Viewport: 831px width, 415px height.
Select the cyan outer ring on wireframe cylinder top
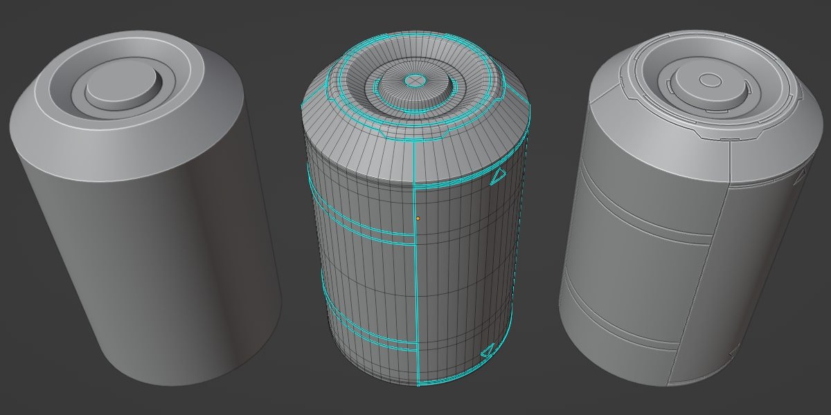point(414,84)
